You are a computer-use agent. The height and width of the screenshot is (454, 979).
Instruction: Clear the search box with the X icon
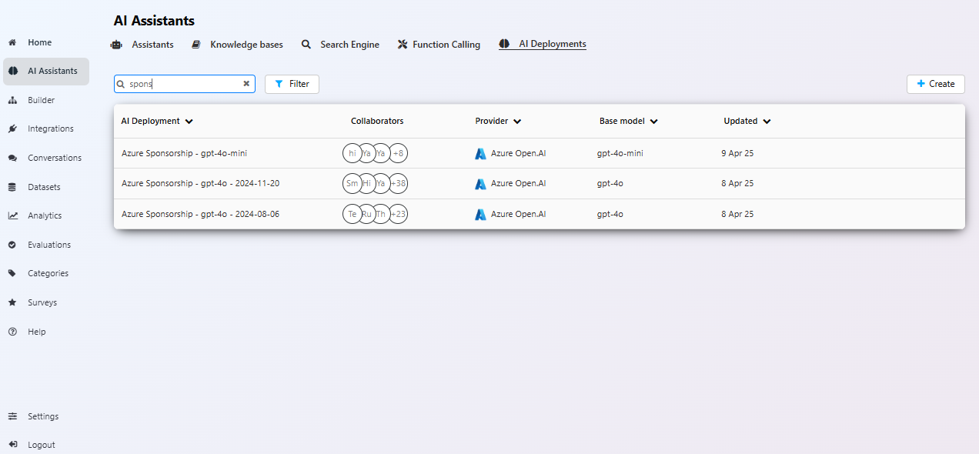pos(246,84)
